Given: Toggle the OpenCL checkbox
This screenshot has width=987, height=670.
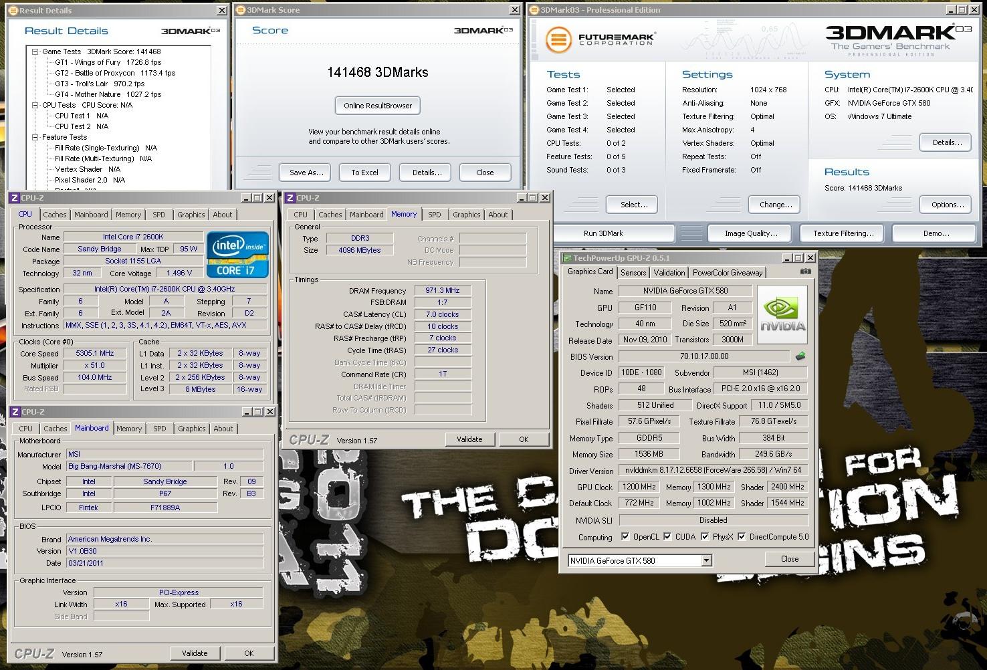Looking at the screenshot, I should click(625, 536).
